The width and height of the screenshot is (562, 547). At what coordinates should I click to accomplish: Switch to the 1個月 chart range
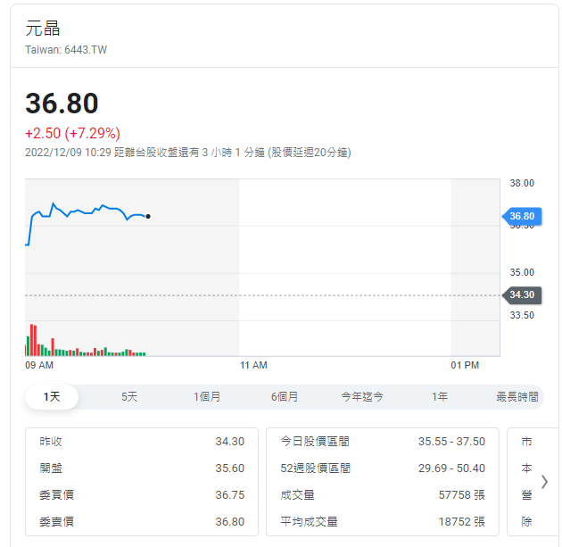(x=207, y=397)
